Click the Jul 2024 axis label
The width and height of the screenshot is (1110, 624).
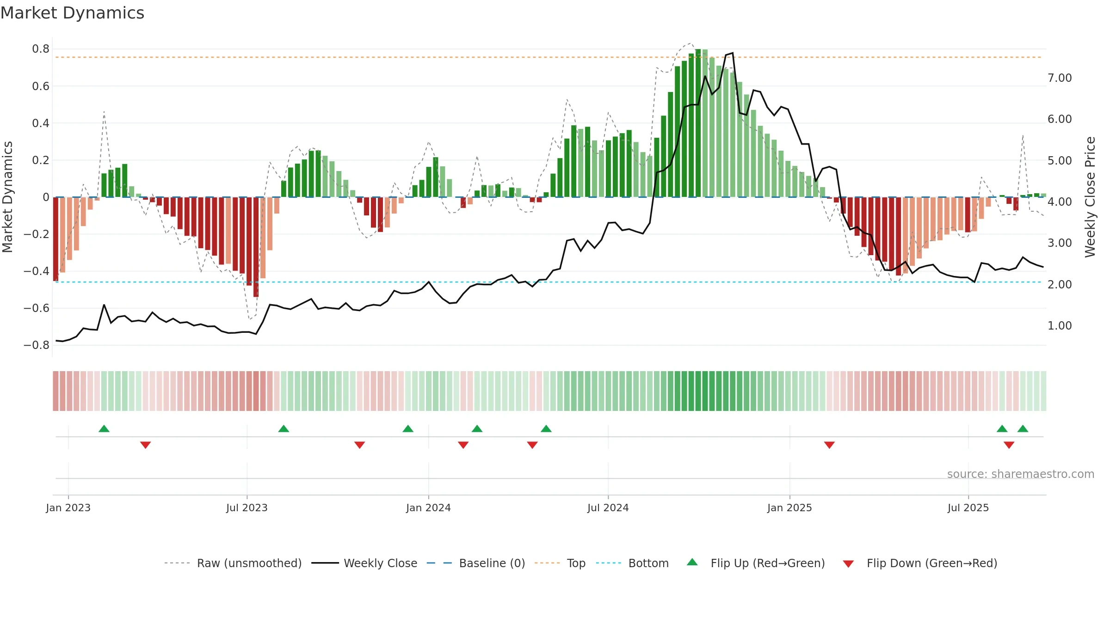[608, 508]
